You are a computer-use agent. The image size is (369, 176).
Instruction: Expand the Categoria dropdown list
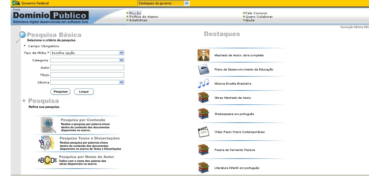pyautogui.click(x=87, y=60)
